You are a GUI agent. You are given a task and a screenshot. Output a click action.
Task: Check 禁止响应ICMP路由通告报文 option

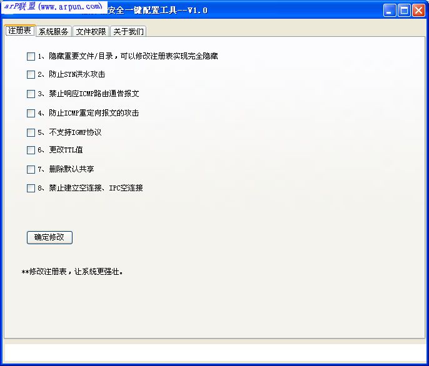point(31,94)
